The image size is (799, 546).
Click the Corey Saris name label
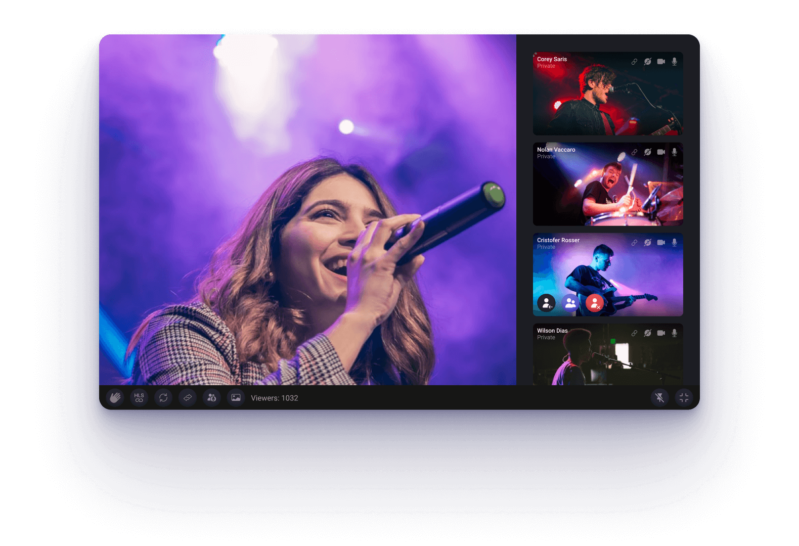point(552,59)
